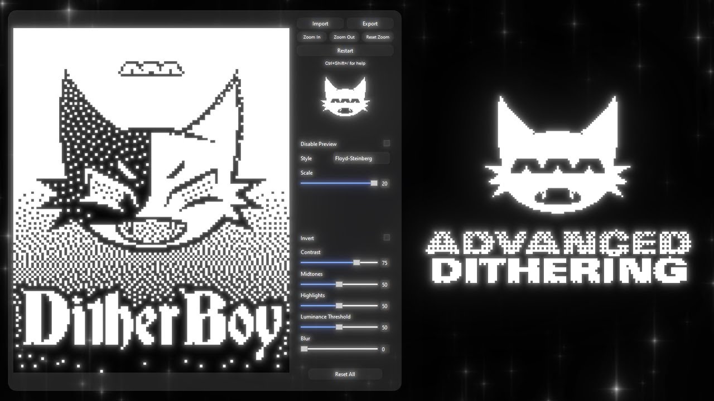Click the Blur slider handle
Viewport: 714px width, 401px height.
click(304, 349)
